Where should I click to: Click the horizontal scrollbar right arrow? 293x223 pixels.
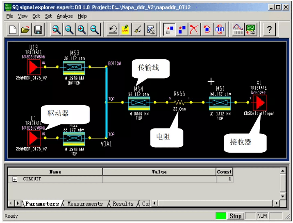click(x=276, y=203)
